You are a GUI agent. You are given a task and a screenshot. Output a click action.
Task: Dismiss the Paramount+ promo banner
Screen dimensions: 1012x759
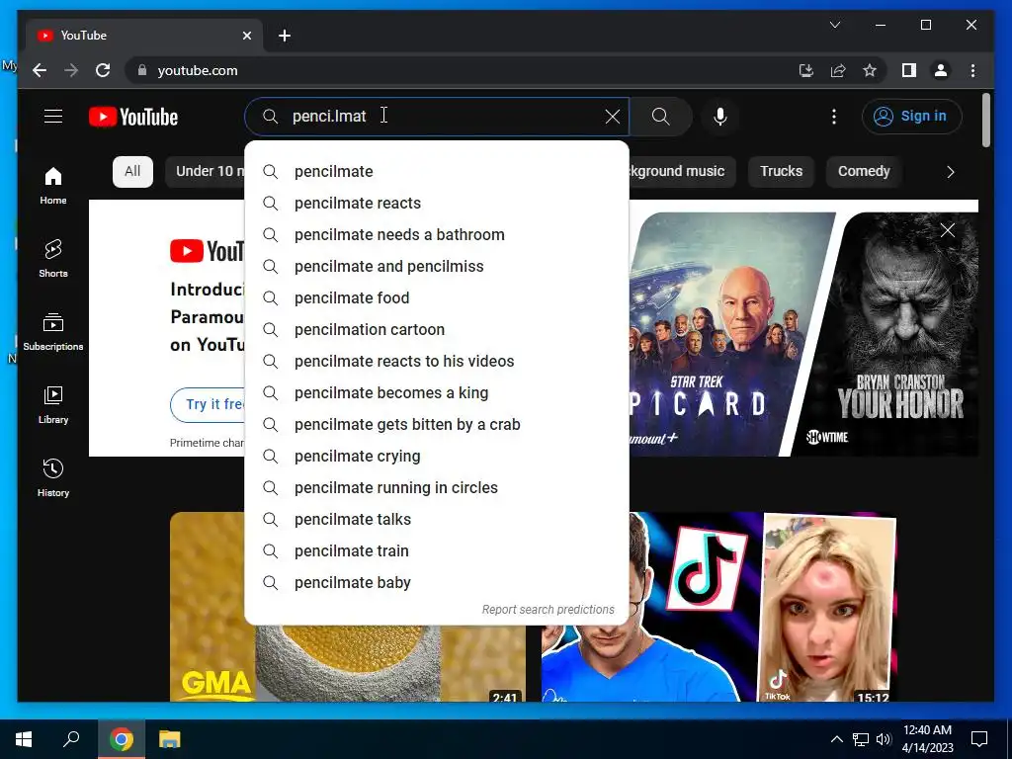947,230
